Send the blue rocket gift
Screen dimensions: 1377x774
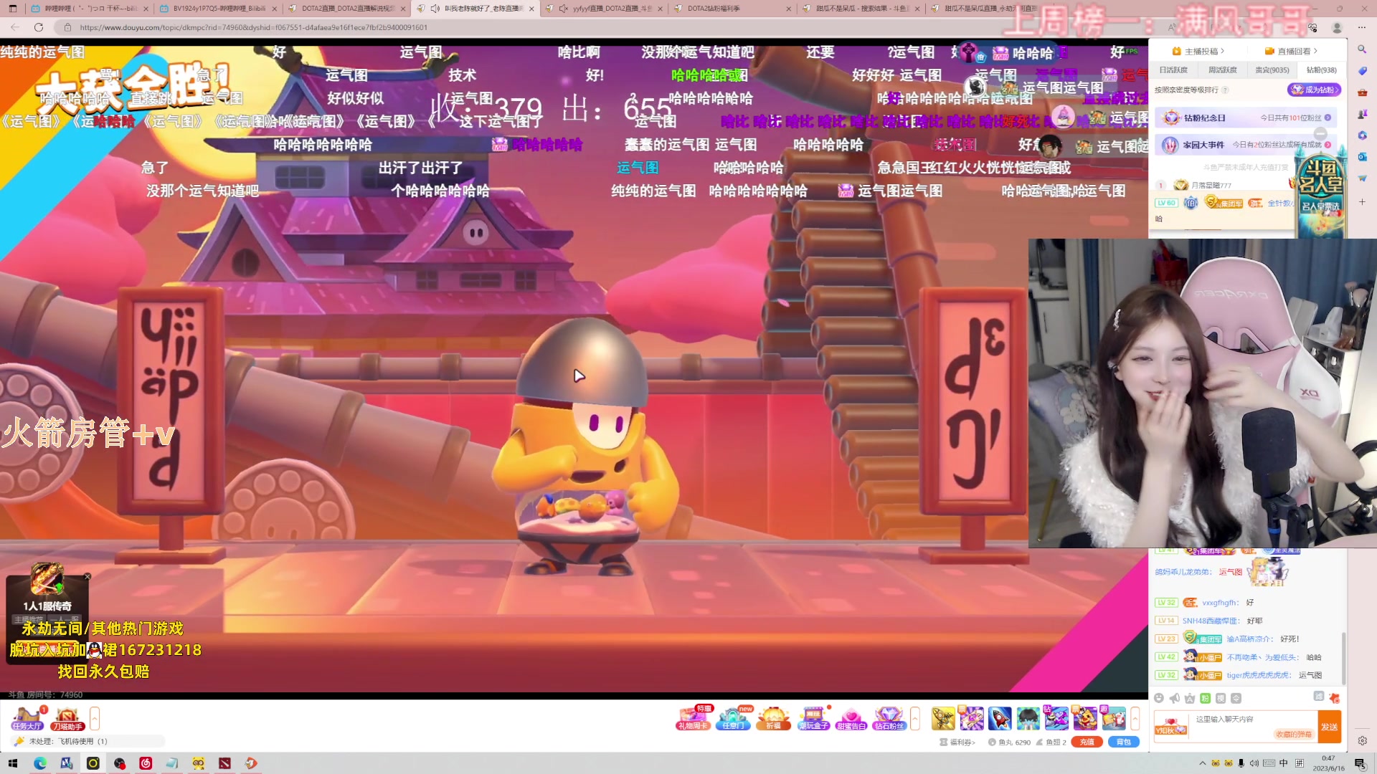pyautogui.click(x=1000, y=717)
